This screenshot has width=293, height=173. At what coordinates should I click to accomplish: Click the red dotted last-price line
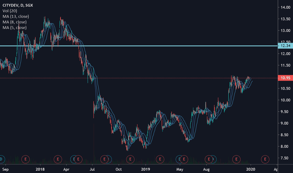(139, 78)
